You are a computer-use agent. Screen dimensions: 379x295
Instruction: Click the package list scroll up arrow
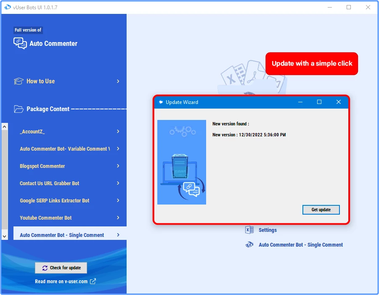coord(4,127)
